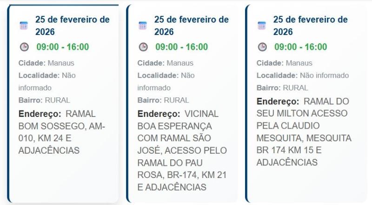The width and height of the screenshot is (372, 205).
Task: Click Localidade: Não informado in the Seu Milton card
Action: point(303,75)
